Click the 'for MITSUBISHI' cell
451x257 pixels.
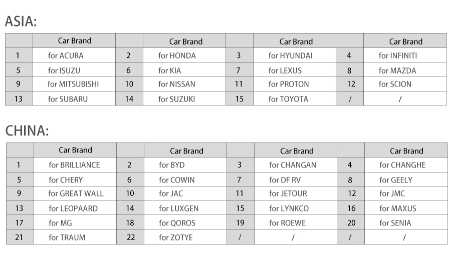[74, 84]
